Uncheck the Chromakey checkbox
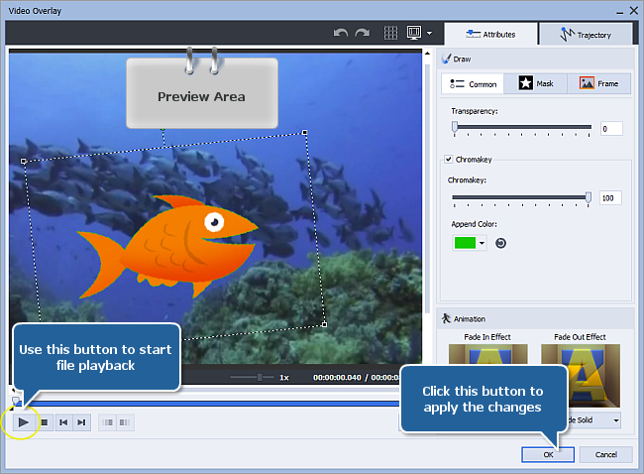The image size is (644, 474). coord(449,159)
